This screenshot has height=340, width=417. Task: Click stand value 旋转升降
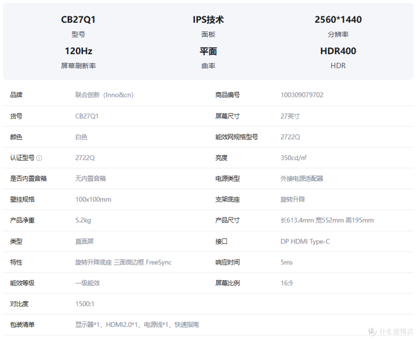(x=293, y=199)
